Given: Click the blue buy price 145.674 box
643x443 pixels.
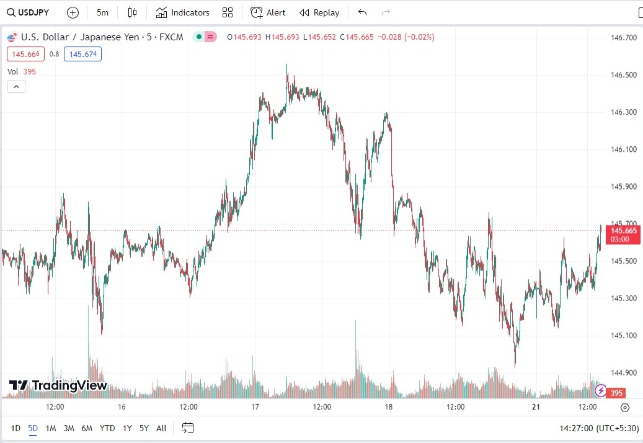Looking at the screenshot, I should click(84, 55).
